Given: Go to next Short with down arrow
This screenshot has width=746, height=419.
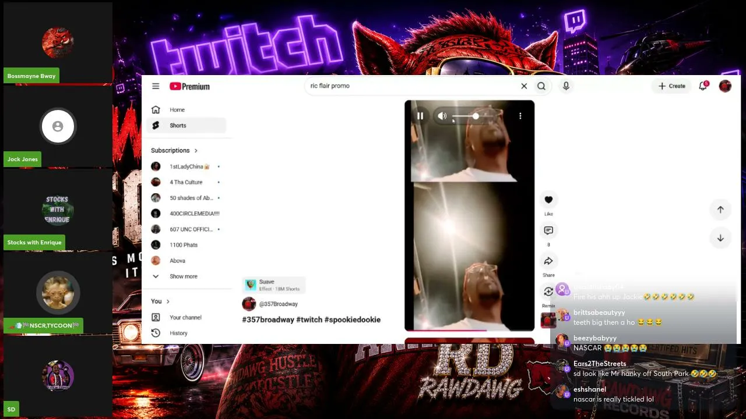Looking at the screenshot, I should 720,238.
